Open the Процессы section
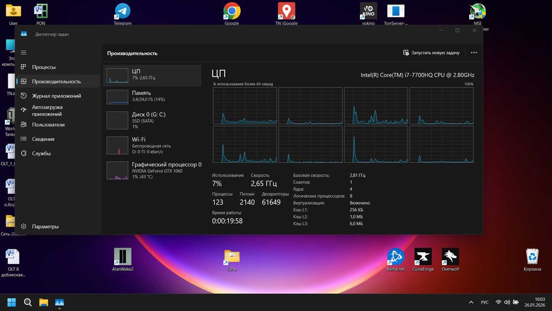Screen dimensions: 552x311 (58, 67)
